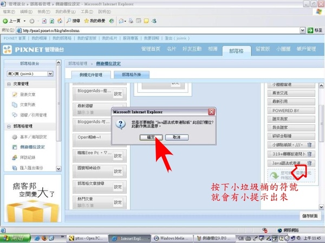Collapse the 部落格管理 section
The width and height of the screenshot is (325, 243).
pyautogui.click(x=9, y=126)
